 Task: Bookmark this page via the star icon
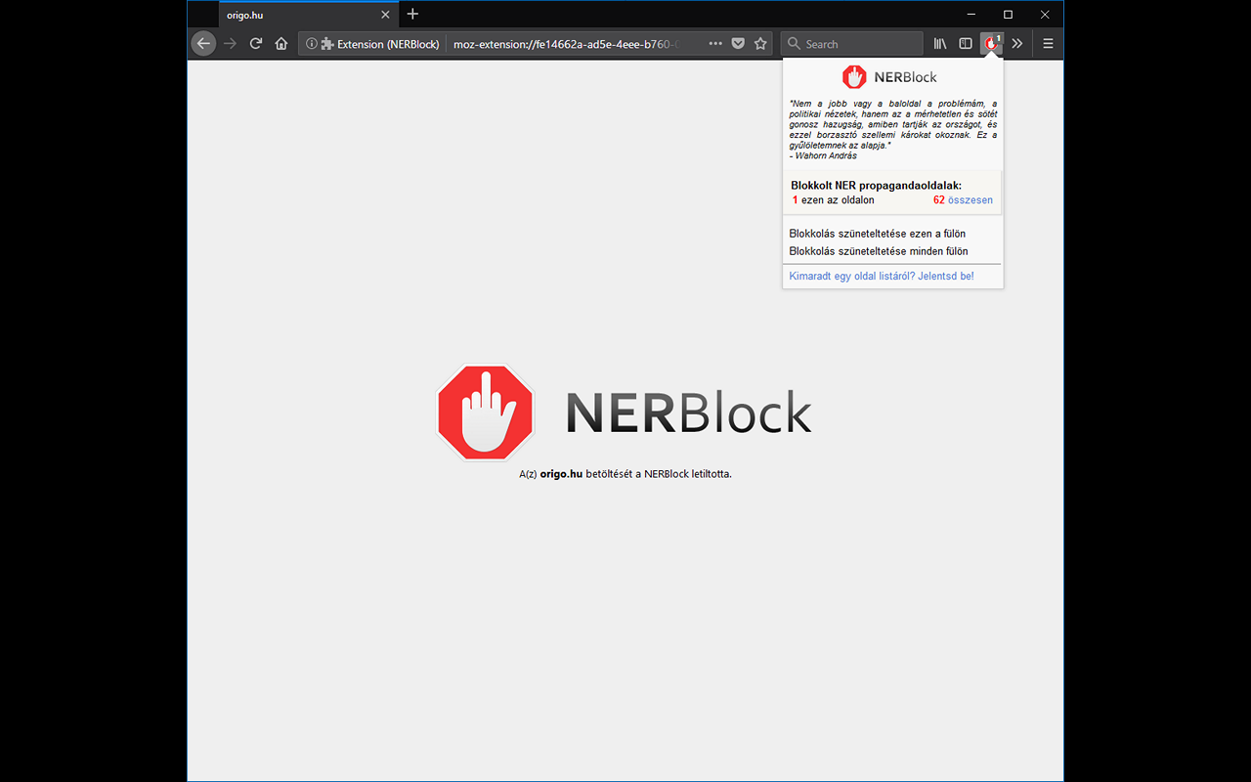tap(760, 43)
